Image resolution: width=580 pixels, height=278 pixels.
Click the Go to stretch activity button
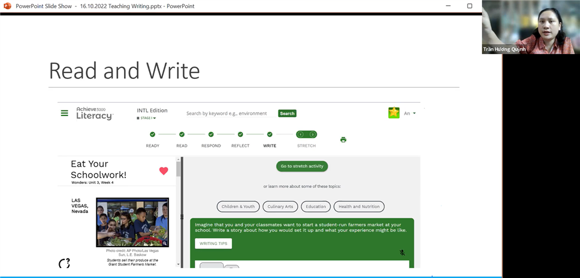(x=302, y=166)
